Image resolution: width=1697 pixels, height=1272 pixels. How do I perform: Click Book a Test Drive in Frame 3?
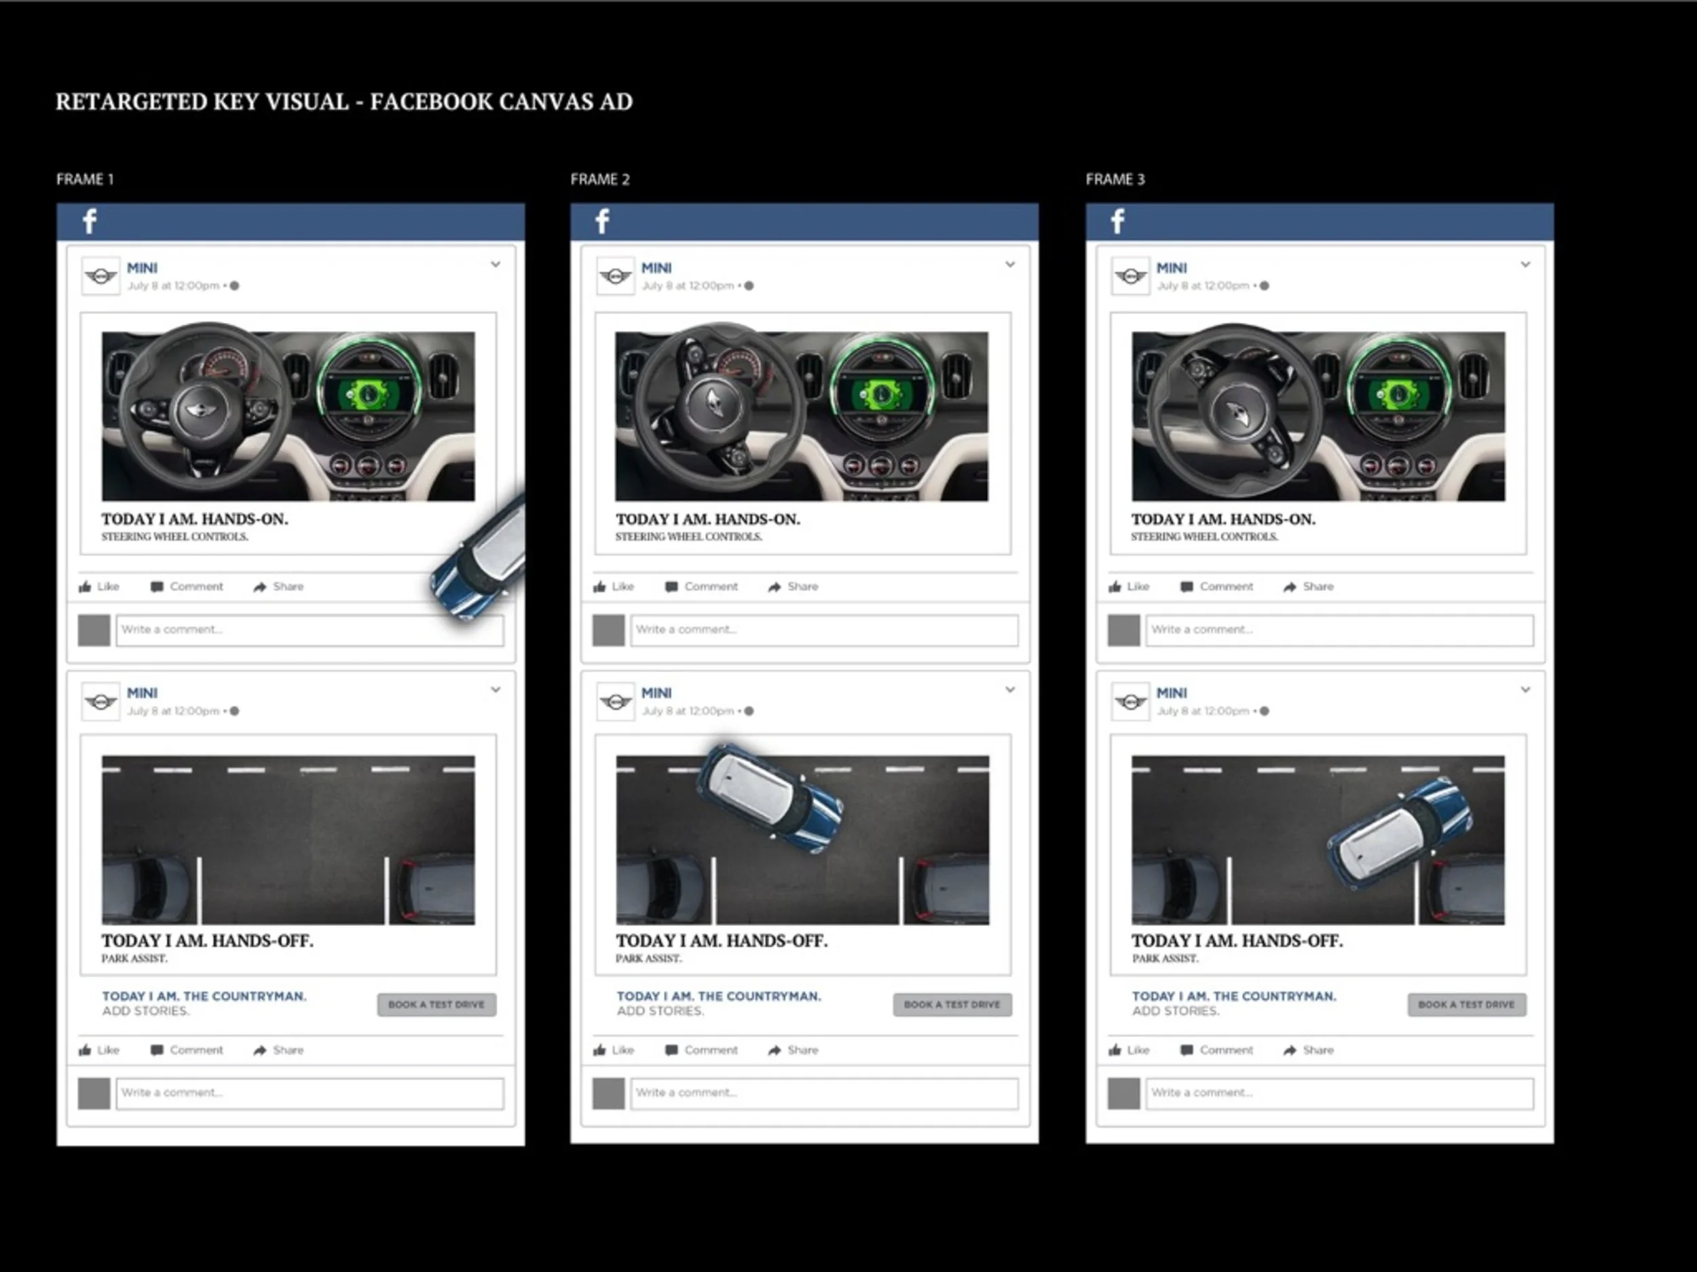coord(1467,1005)
